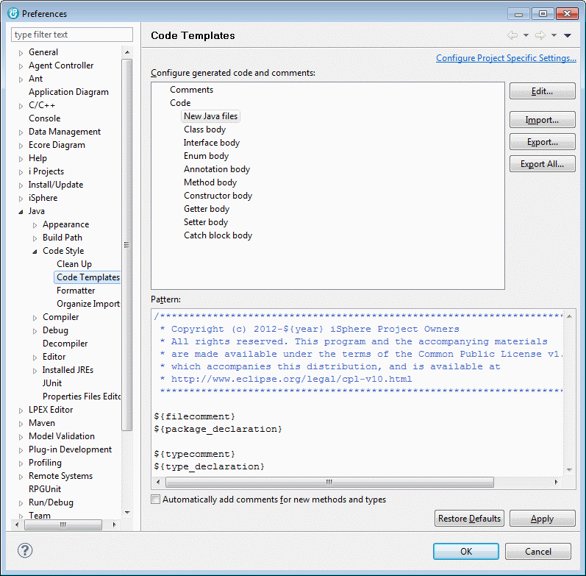Select New Java files template
This screenshot has width=586, height=576.
click(x=210, y=116)
